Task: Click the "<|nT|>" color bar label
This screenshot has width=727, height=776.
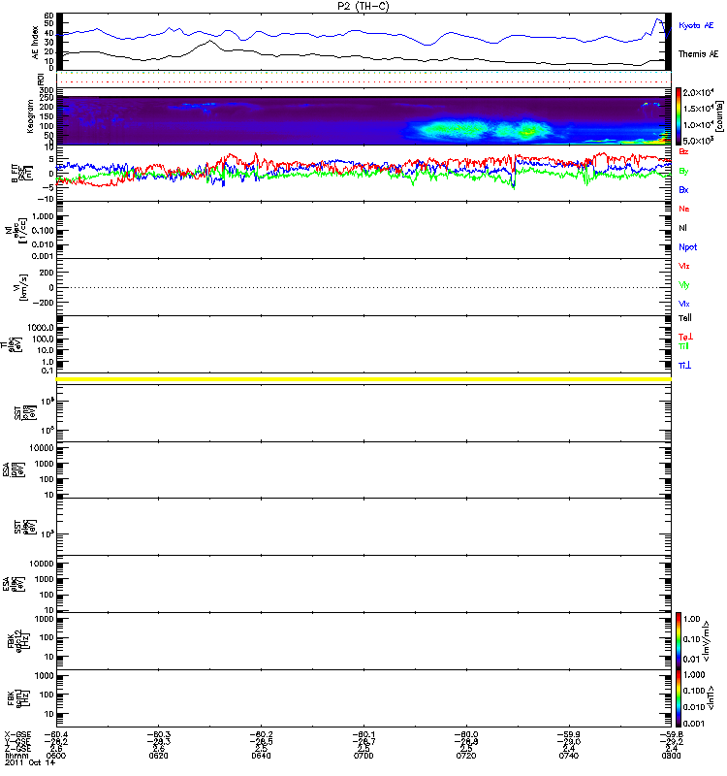Action: pos(711,697)
